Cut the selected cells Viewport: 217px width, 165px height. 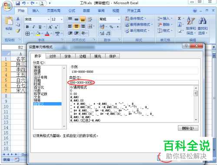coord(18,19)
